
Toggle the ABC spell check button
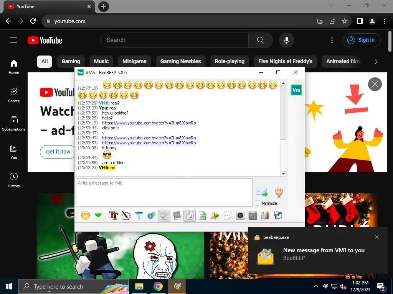164,215
